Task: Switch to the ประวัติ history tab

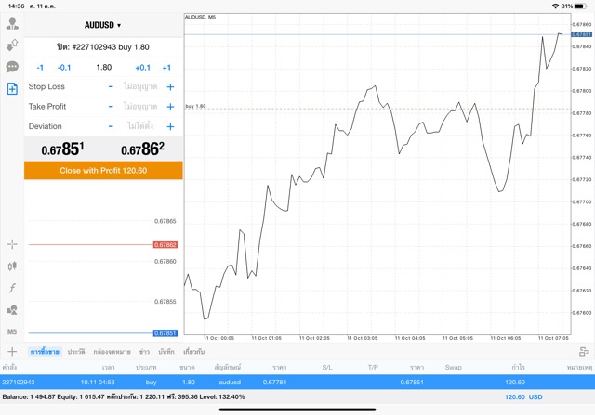Action: 76,352
